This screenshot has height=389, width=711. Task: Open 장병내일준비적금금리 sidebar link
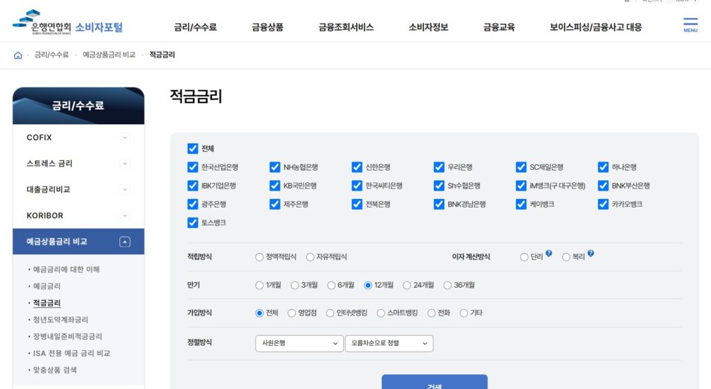67,336
